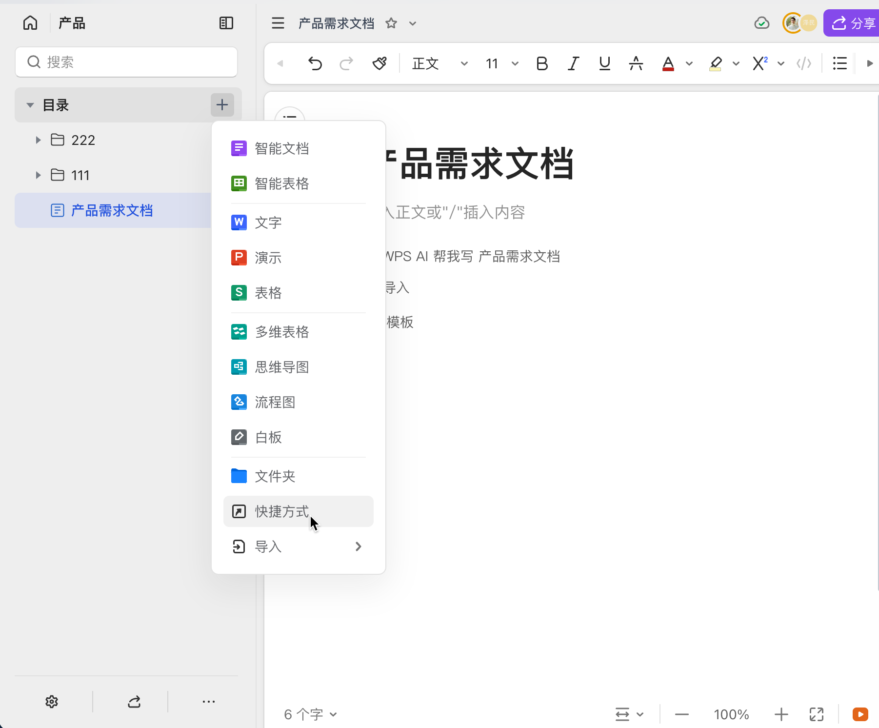Toggle strikethrough formatting

[636, 63]
